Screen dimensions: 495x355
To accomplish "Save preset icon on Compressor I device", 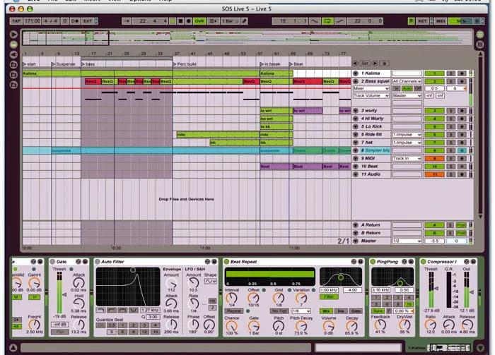I will click(473, 262).
